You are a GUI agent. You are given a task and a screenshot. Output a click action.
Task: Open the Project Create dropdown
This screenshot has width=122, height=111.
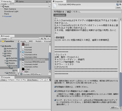[x=5, y=39]
